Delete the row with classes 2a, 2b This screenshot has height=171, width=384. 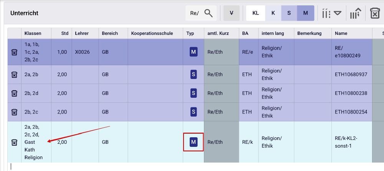point(14,74)
